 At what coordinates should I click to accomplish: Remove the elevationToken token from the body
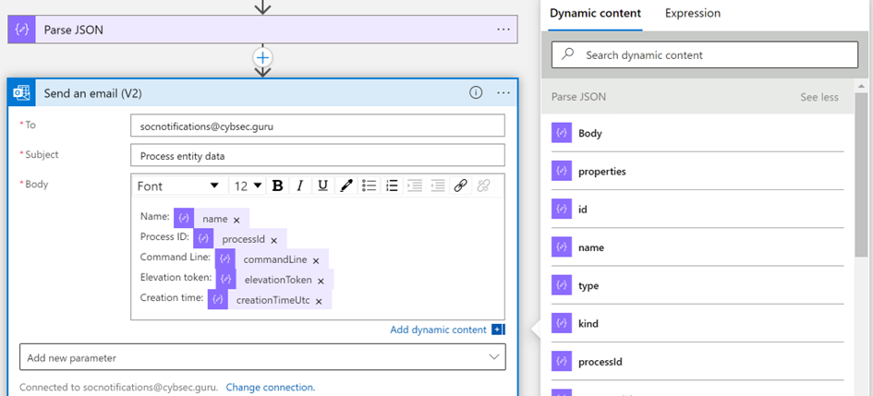tap(321, 281)
